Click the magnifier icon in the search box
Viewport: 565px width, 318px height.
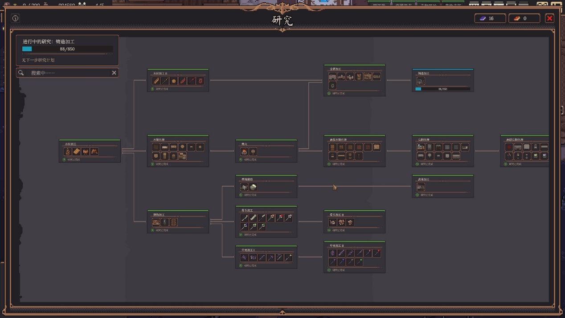click(x=21, y=73)
